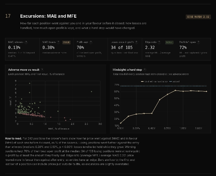Image resolution: width=216 pixels, height=176 pixels.
Task: Click the 'Hindsight: a hard stop' chart title
Action: 127,70
